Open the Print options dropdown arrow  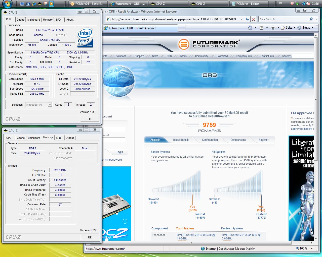(278, 28)
